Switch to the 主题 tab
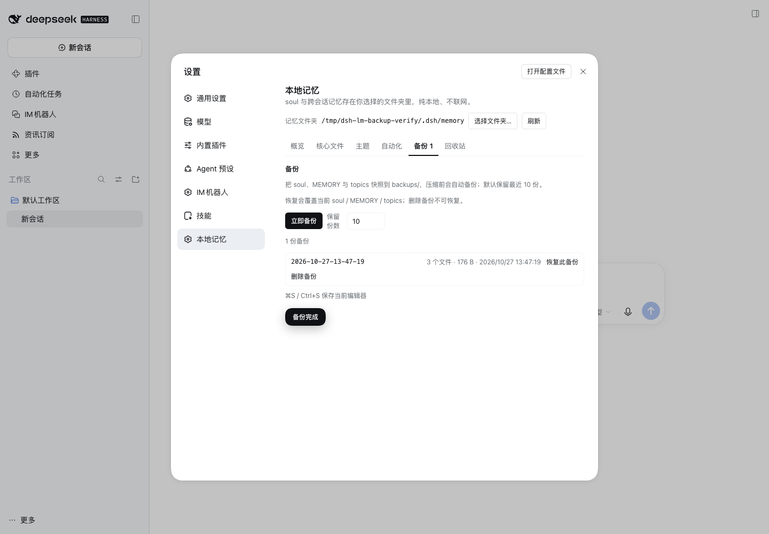 [363, 146]
